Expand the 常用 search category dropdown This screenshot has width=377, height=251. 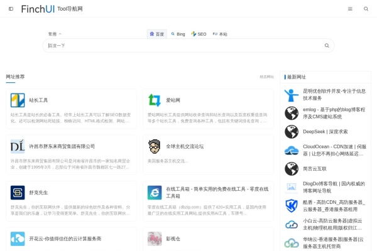[55, 34]
